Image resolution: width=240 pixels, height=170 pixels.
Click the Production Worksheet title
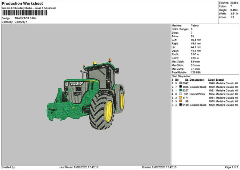[x=22, y=4]
